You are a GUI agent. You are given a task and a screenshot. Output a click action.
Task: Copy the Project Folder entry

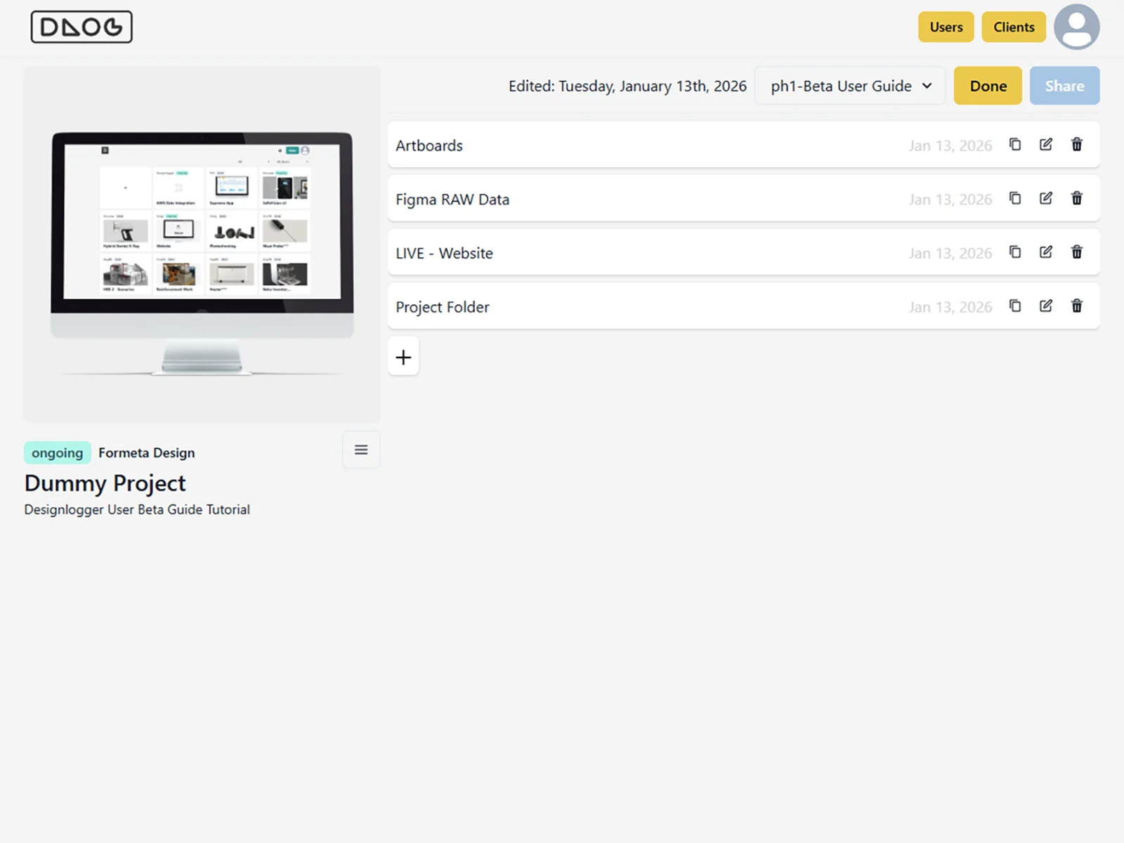pos(1015,306)
